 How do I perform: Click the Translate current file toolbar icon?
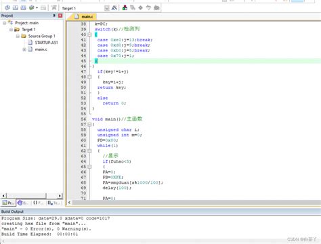7,7
